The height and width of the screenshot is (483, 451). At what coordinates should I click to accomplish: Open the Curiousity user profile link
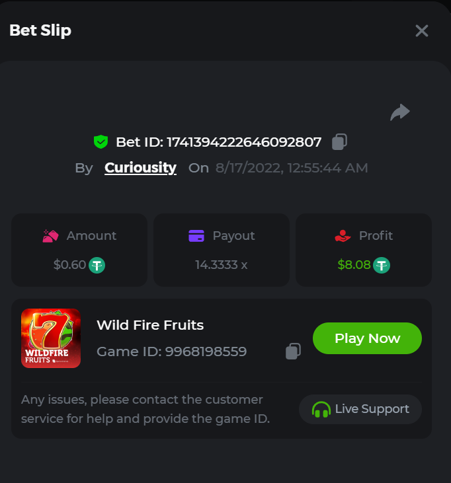140,168
